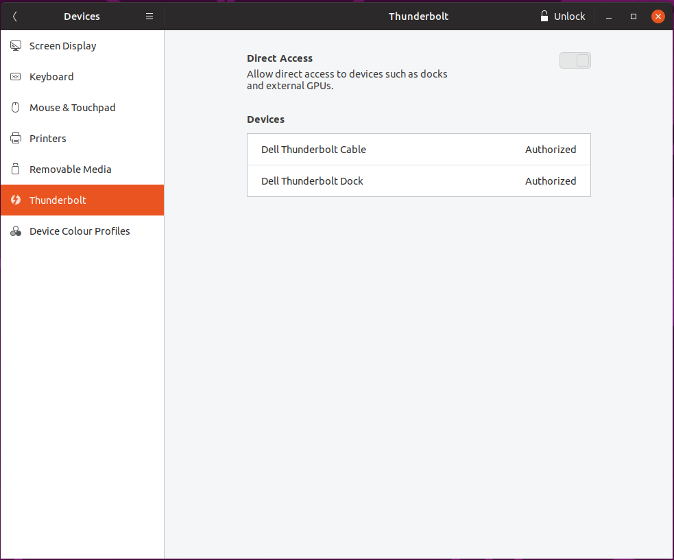The width and height of the screenshot is (674, 560).
Task: Select Printers in the sidebar
Action: (82, 139)
